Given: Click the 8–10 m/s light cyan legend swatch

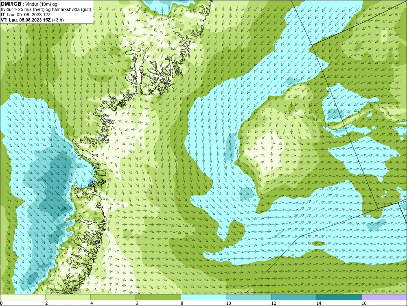Looking at the screenshot, I should point(203,297).
